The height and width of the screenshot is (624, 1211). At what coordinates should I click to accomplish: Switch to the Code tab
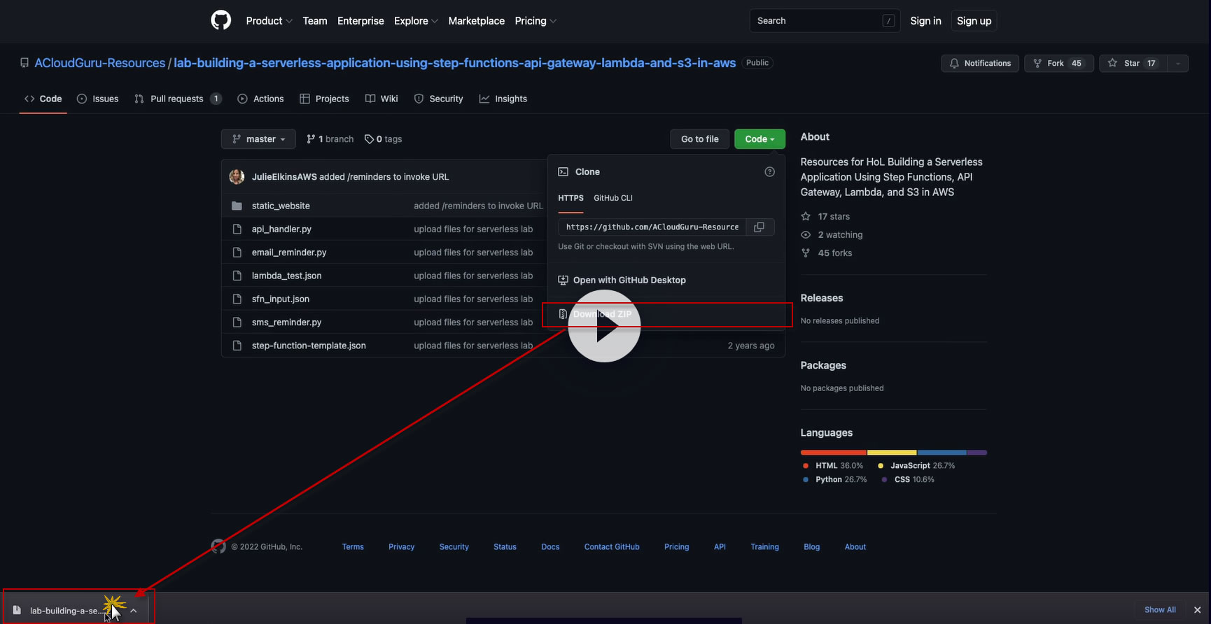(43, 99)
